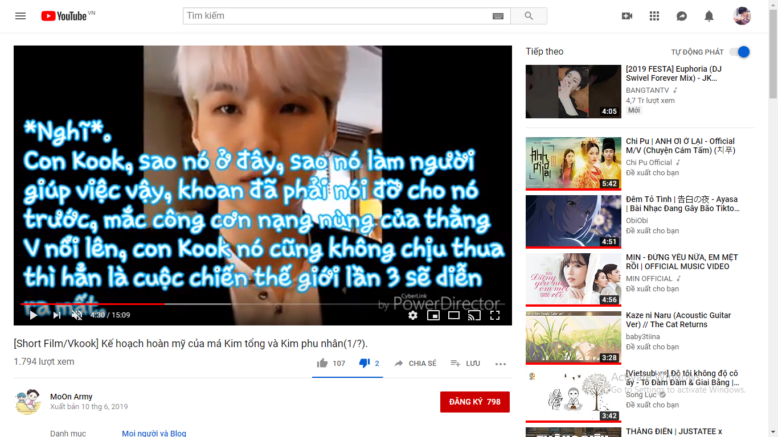Viewport: 778px width, 437px height.
Task: Open the on-screen keyboard in search bar
Action: tap(498, 16)
